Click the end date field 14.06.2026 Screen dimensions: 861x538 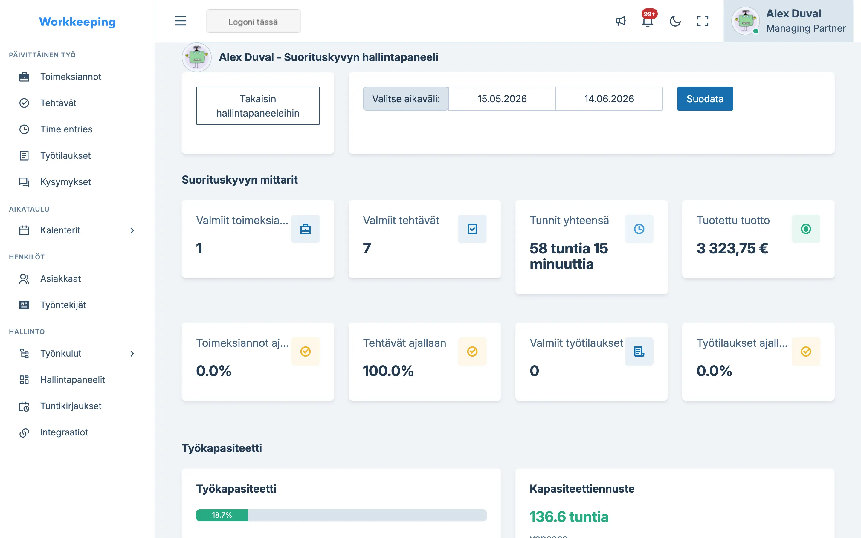tap(609, 99)
